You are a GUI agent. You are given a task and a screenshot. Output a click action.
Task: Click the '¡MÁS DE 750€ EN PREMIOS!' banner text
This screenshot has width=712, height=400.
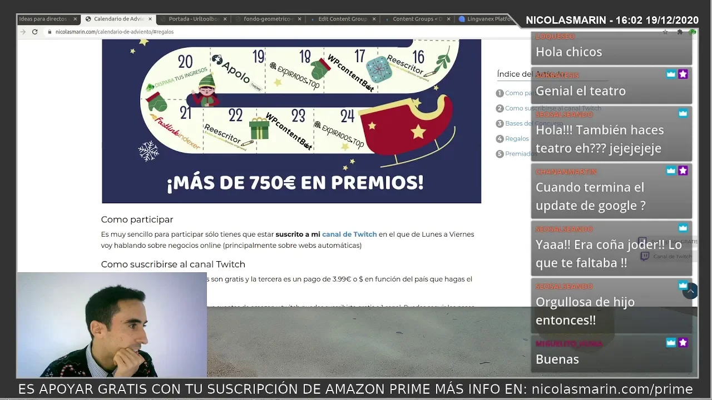click(295, 182)
